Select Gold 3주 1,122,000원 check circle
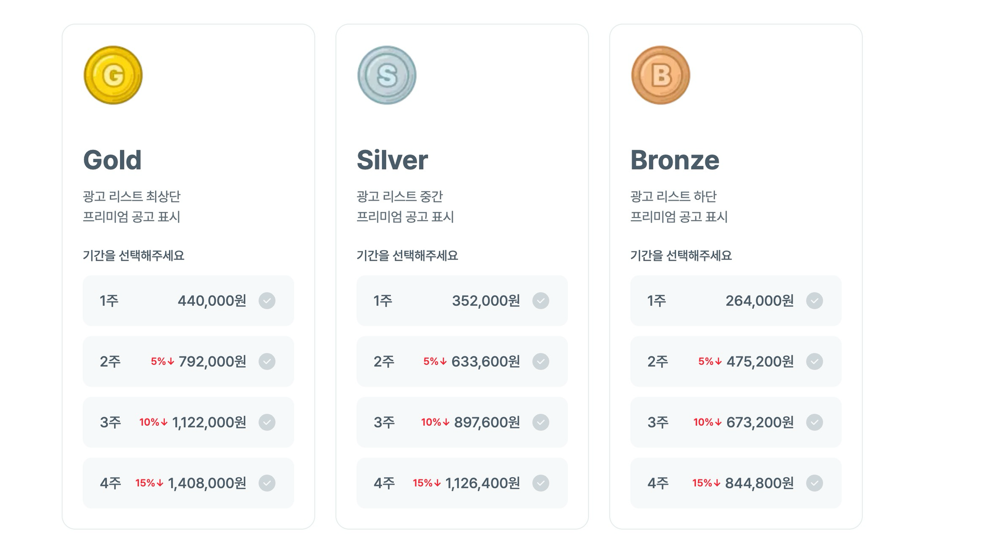This screenshot has height=538, width=987. [x=267, y=422]
